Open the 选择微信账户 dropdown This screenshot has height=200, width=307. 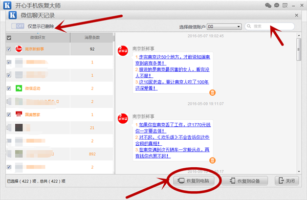(x=224, y=27)
